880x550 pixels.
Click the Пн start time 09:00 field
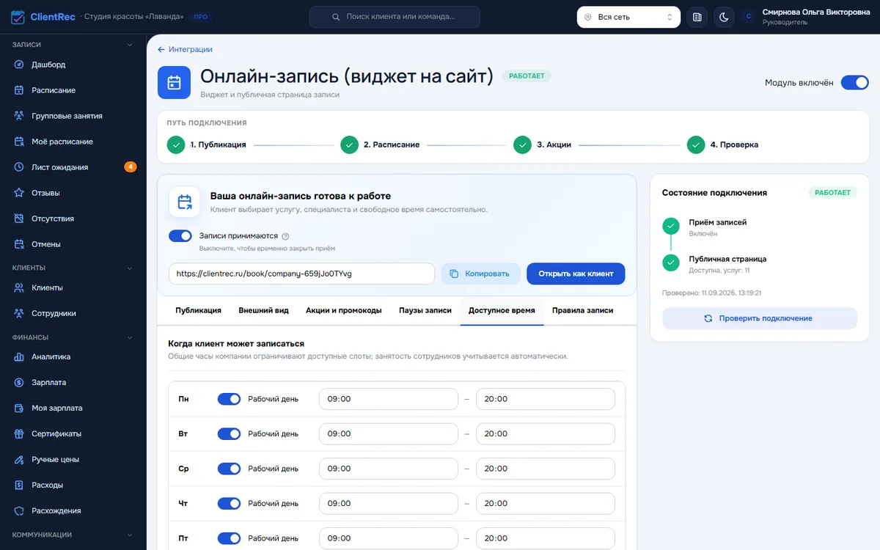coord(389,399)
